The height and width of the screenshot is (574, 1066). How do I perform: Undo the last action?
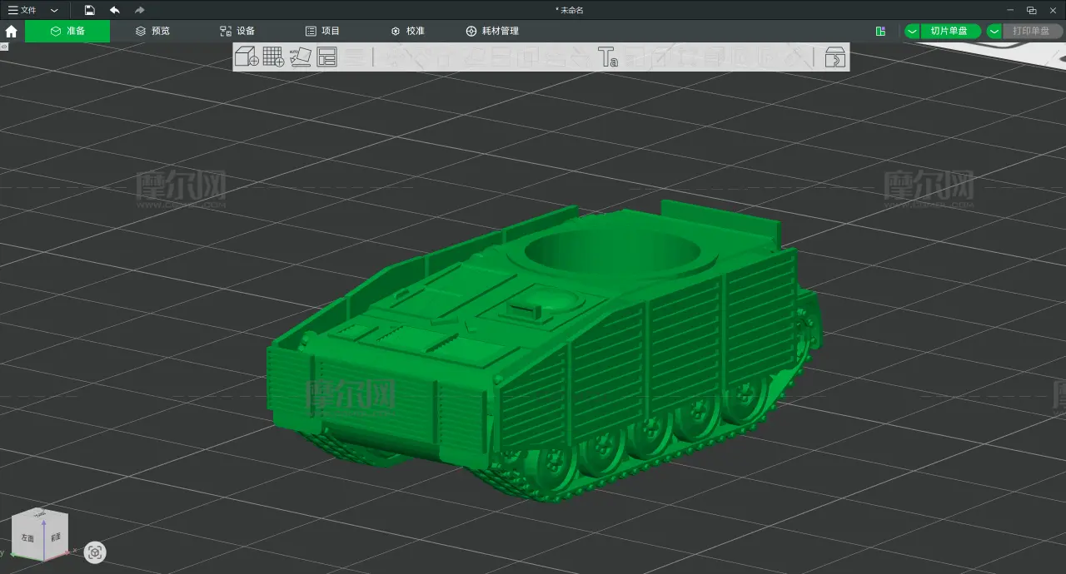click(x=115, y=10)
